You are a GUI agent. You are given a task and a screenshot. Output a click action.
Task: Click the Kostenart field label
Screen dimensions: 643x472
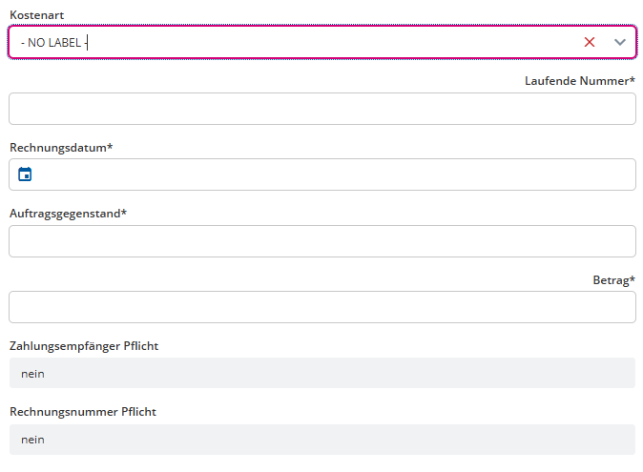coord(37,15)
